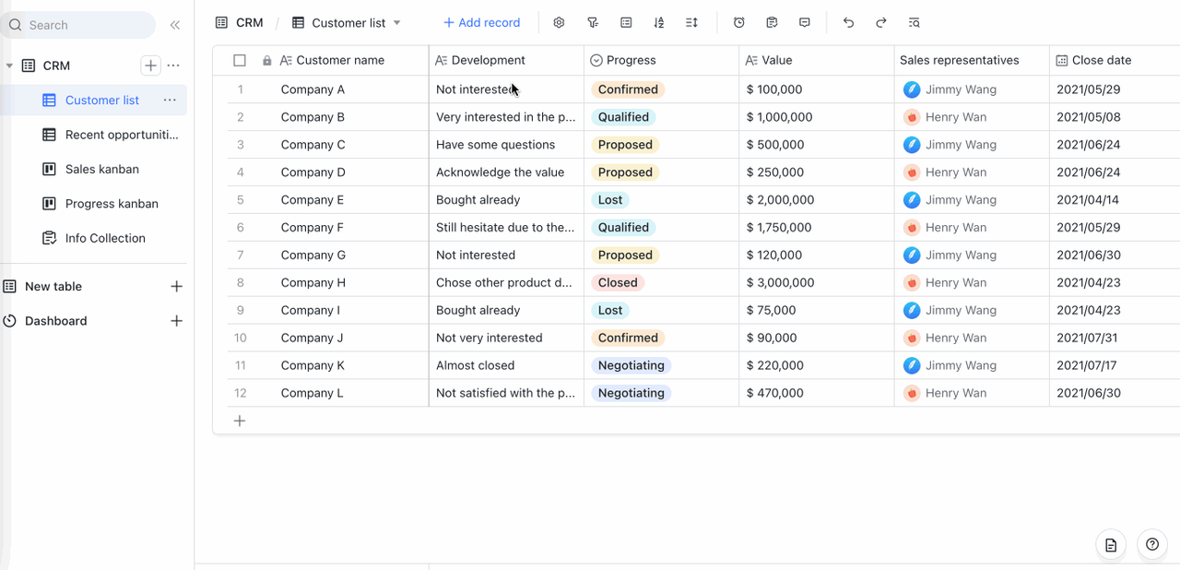Click the alarm clock reminder icon
Image resolution: width=1180 pixels, height=570 pixels.
coord(739,23)
